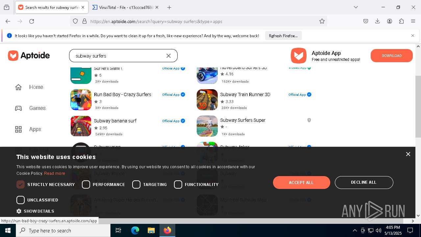Open the Save to Pocket icon

[x=366, y=21]
